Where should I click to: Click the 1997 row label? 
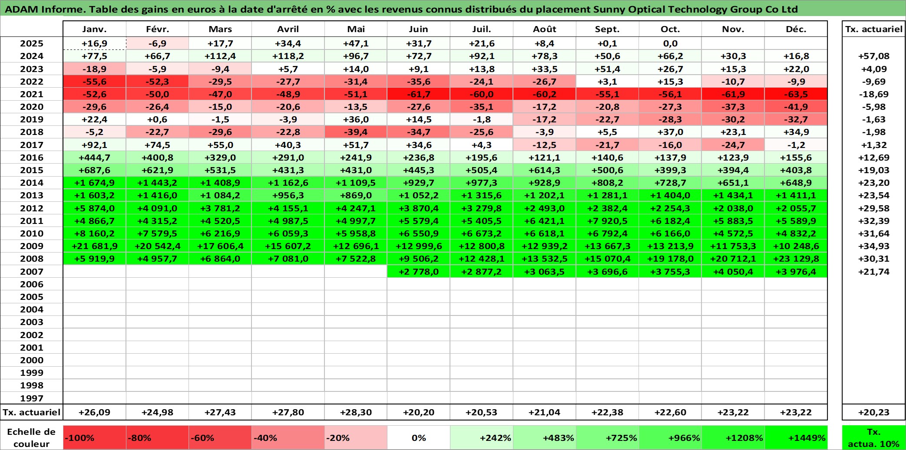pyautogui.click(x=32, y=398)
